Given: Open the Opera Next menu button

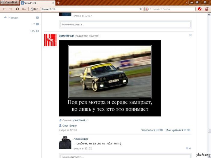Looking at the screenshot, I should point(9,2).
